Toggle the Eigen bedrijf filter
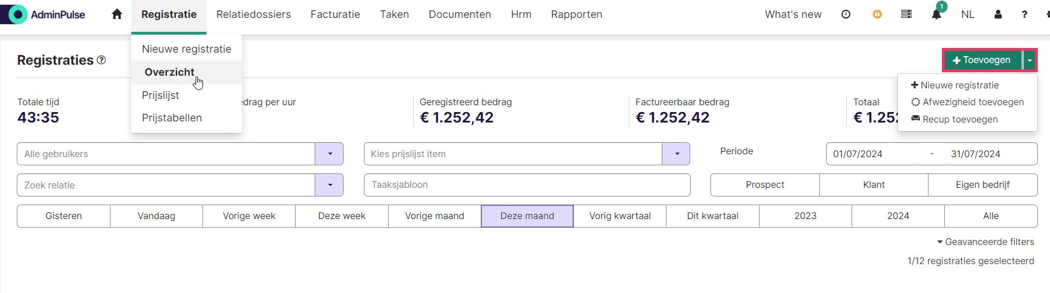1050x293 pixels. (x=983, y=185)
